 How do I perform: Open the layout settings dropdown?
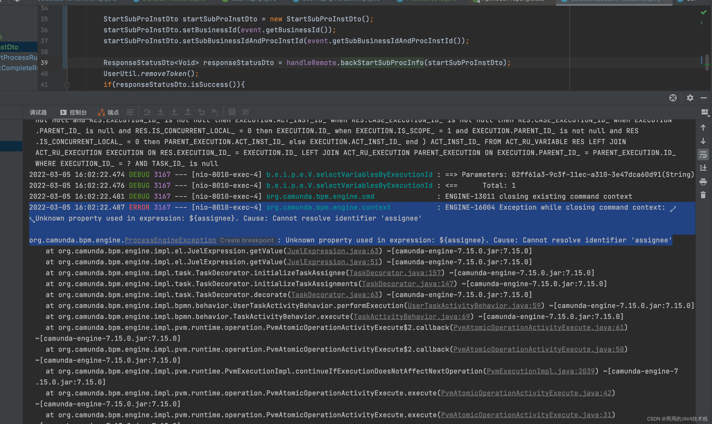tap(704, 112)
